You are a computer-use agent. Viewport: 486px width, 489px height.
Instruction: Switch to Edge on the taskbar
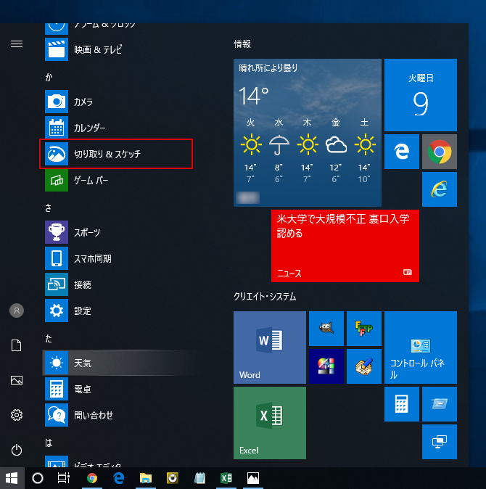(119, 478)
